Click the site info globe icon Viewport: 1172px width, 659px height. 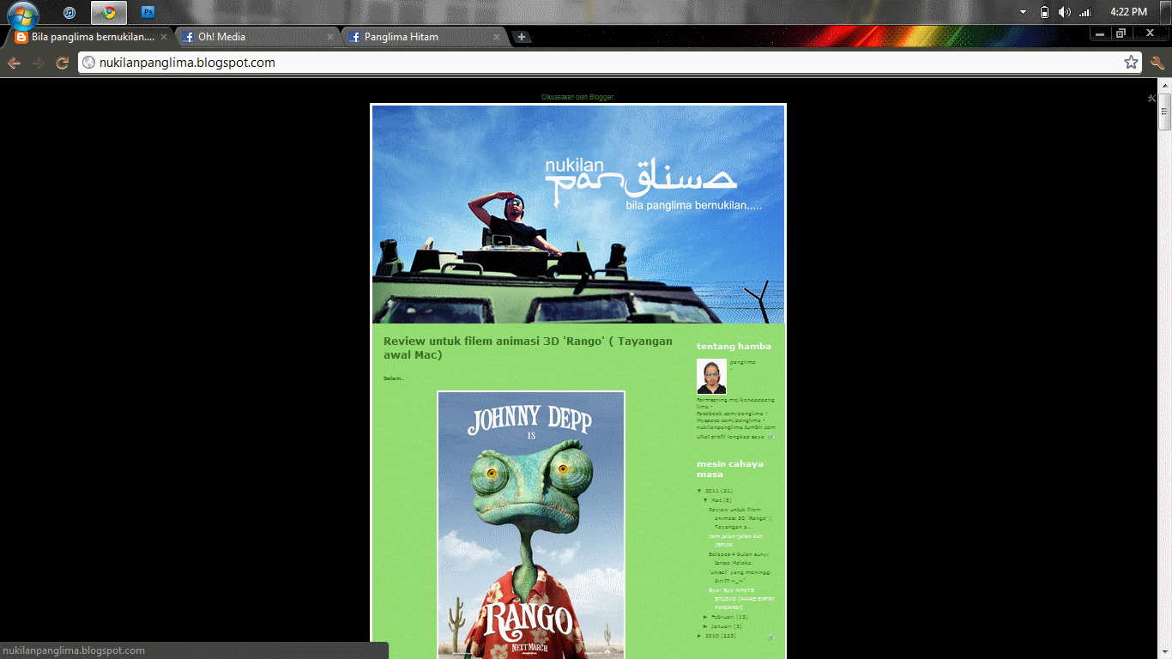pyautogui.click(x=88, y=63)
